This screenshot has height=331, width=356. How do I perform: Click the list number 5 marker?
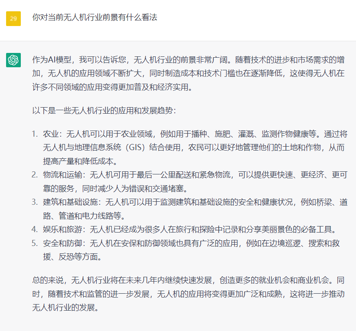(35, 243)
